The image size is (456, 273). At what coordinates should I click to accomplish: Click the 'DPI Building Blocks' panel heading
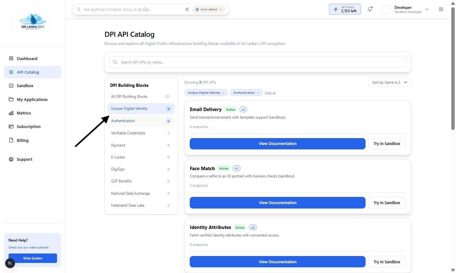click(129, 85)
